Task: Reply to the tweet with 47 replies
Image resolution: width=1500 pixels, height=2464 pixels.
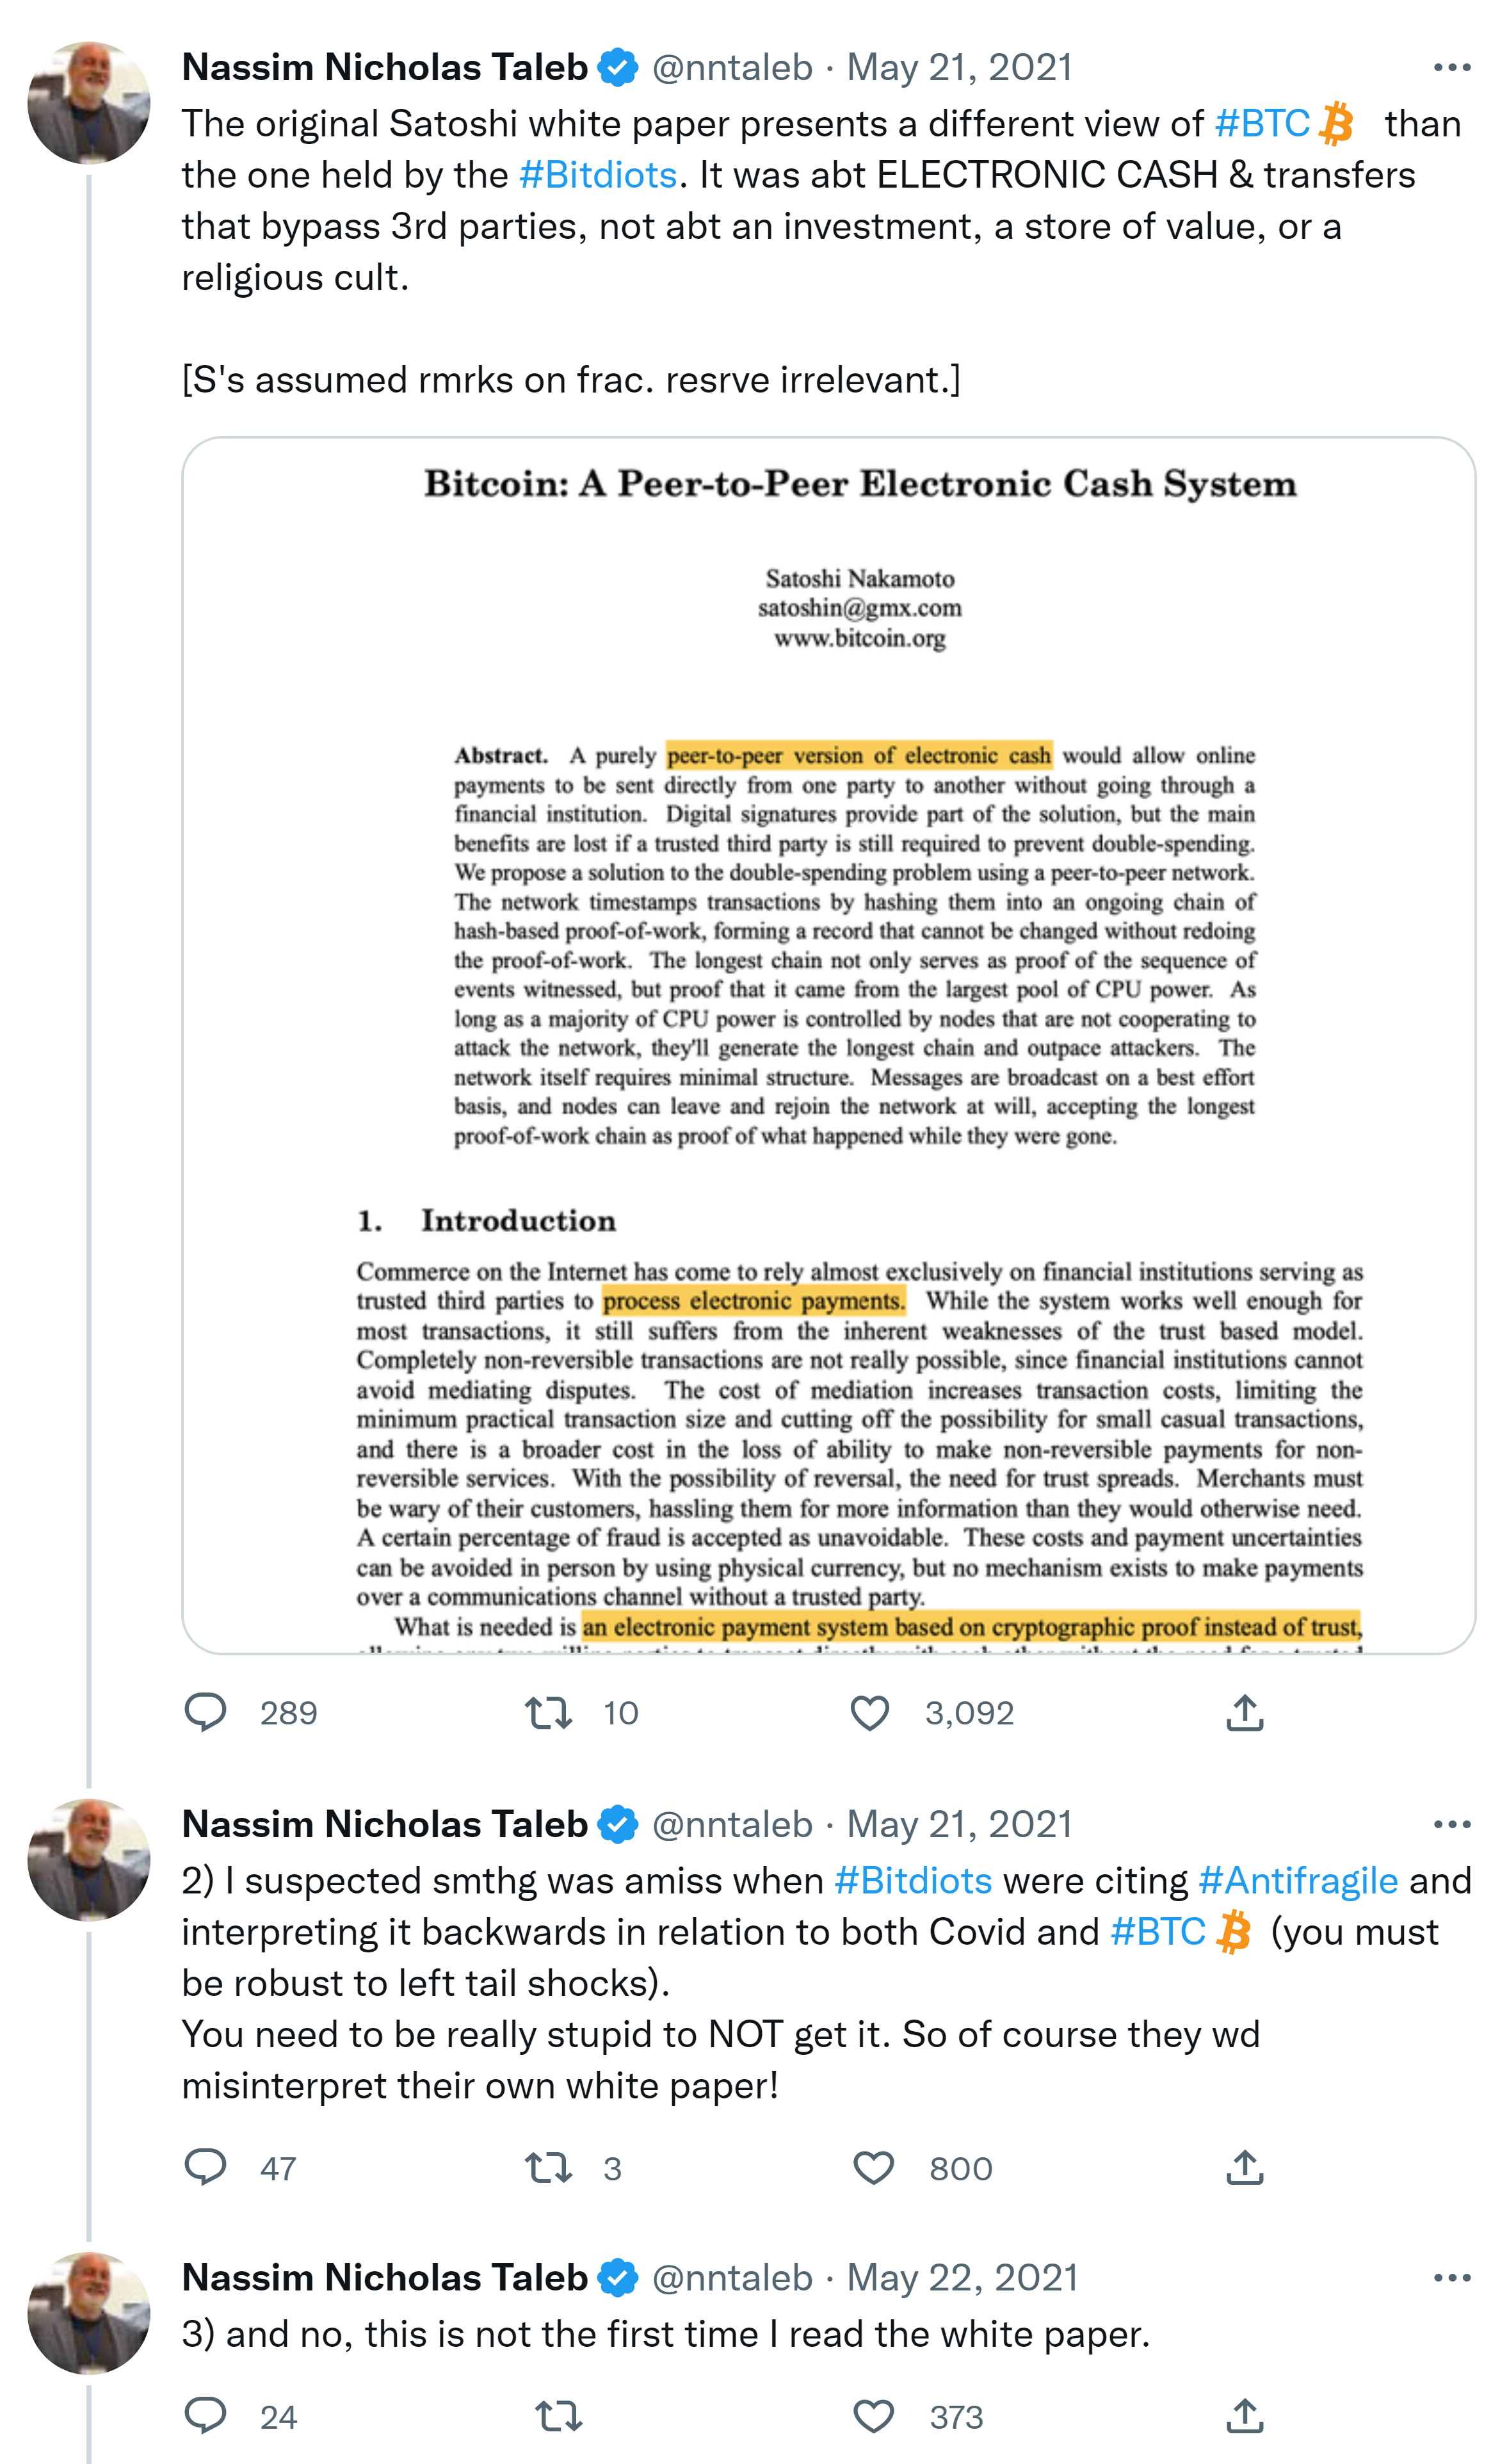Action: click(206, 2167)
